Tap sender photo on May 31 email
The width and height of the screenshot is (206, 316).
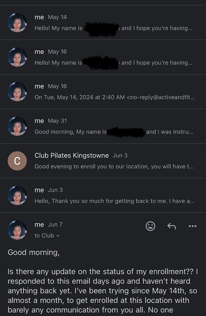(17, 126)
